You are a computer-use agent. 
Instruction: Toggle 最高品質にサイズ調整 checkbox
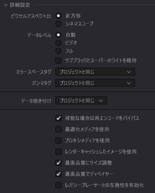tap(58, 163)
